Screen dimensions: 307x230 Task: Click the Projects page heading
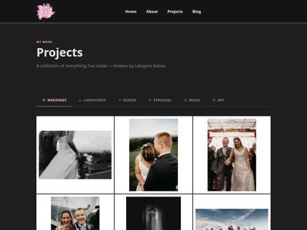[x=60, y=52]
